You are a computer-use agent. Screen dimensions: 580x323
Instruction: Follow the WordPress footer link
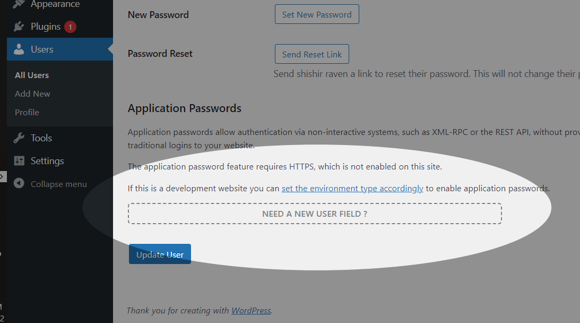(250, 310)
